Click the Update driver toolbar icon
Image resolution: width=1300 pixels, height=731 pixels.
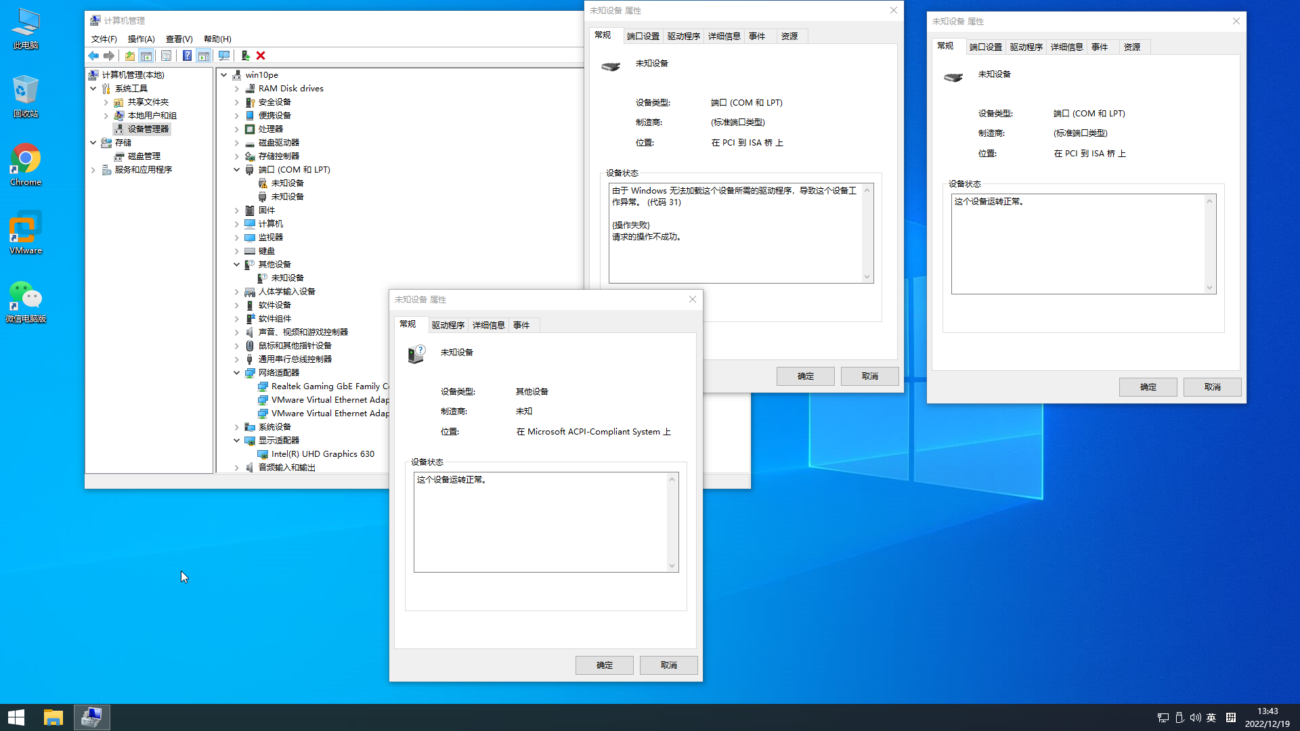click(245, 56)
